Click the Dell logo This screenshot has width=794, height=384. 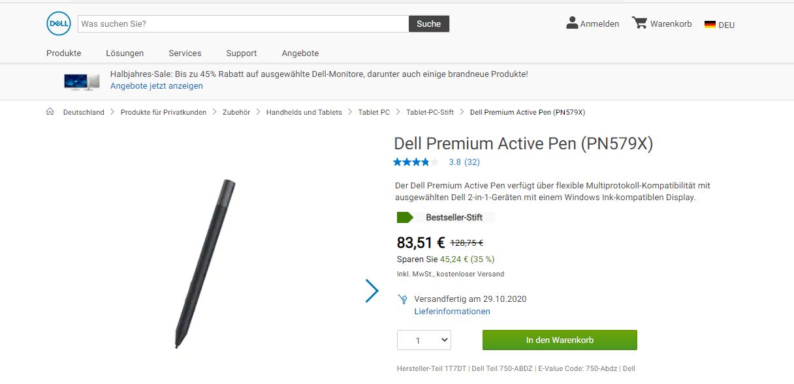(x=58, y=23)
